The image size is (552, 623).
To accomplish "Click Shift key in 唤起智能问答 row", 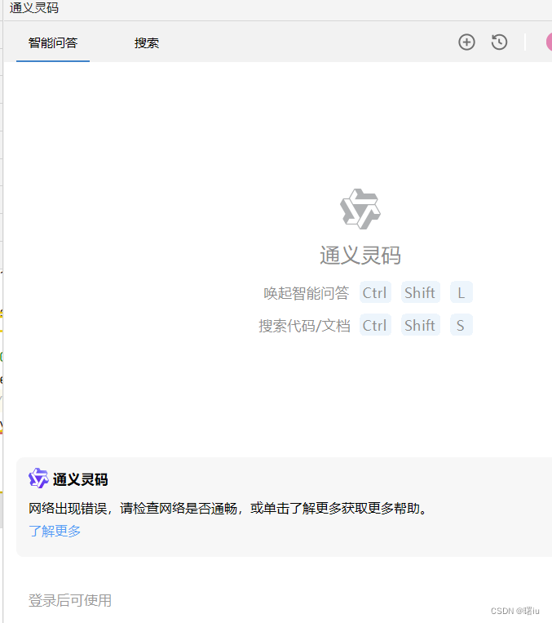I will [420, 292].
